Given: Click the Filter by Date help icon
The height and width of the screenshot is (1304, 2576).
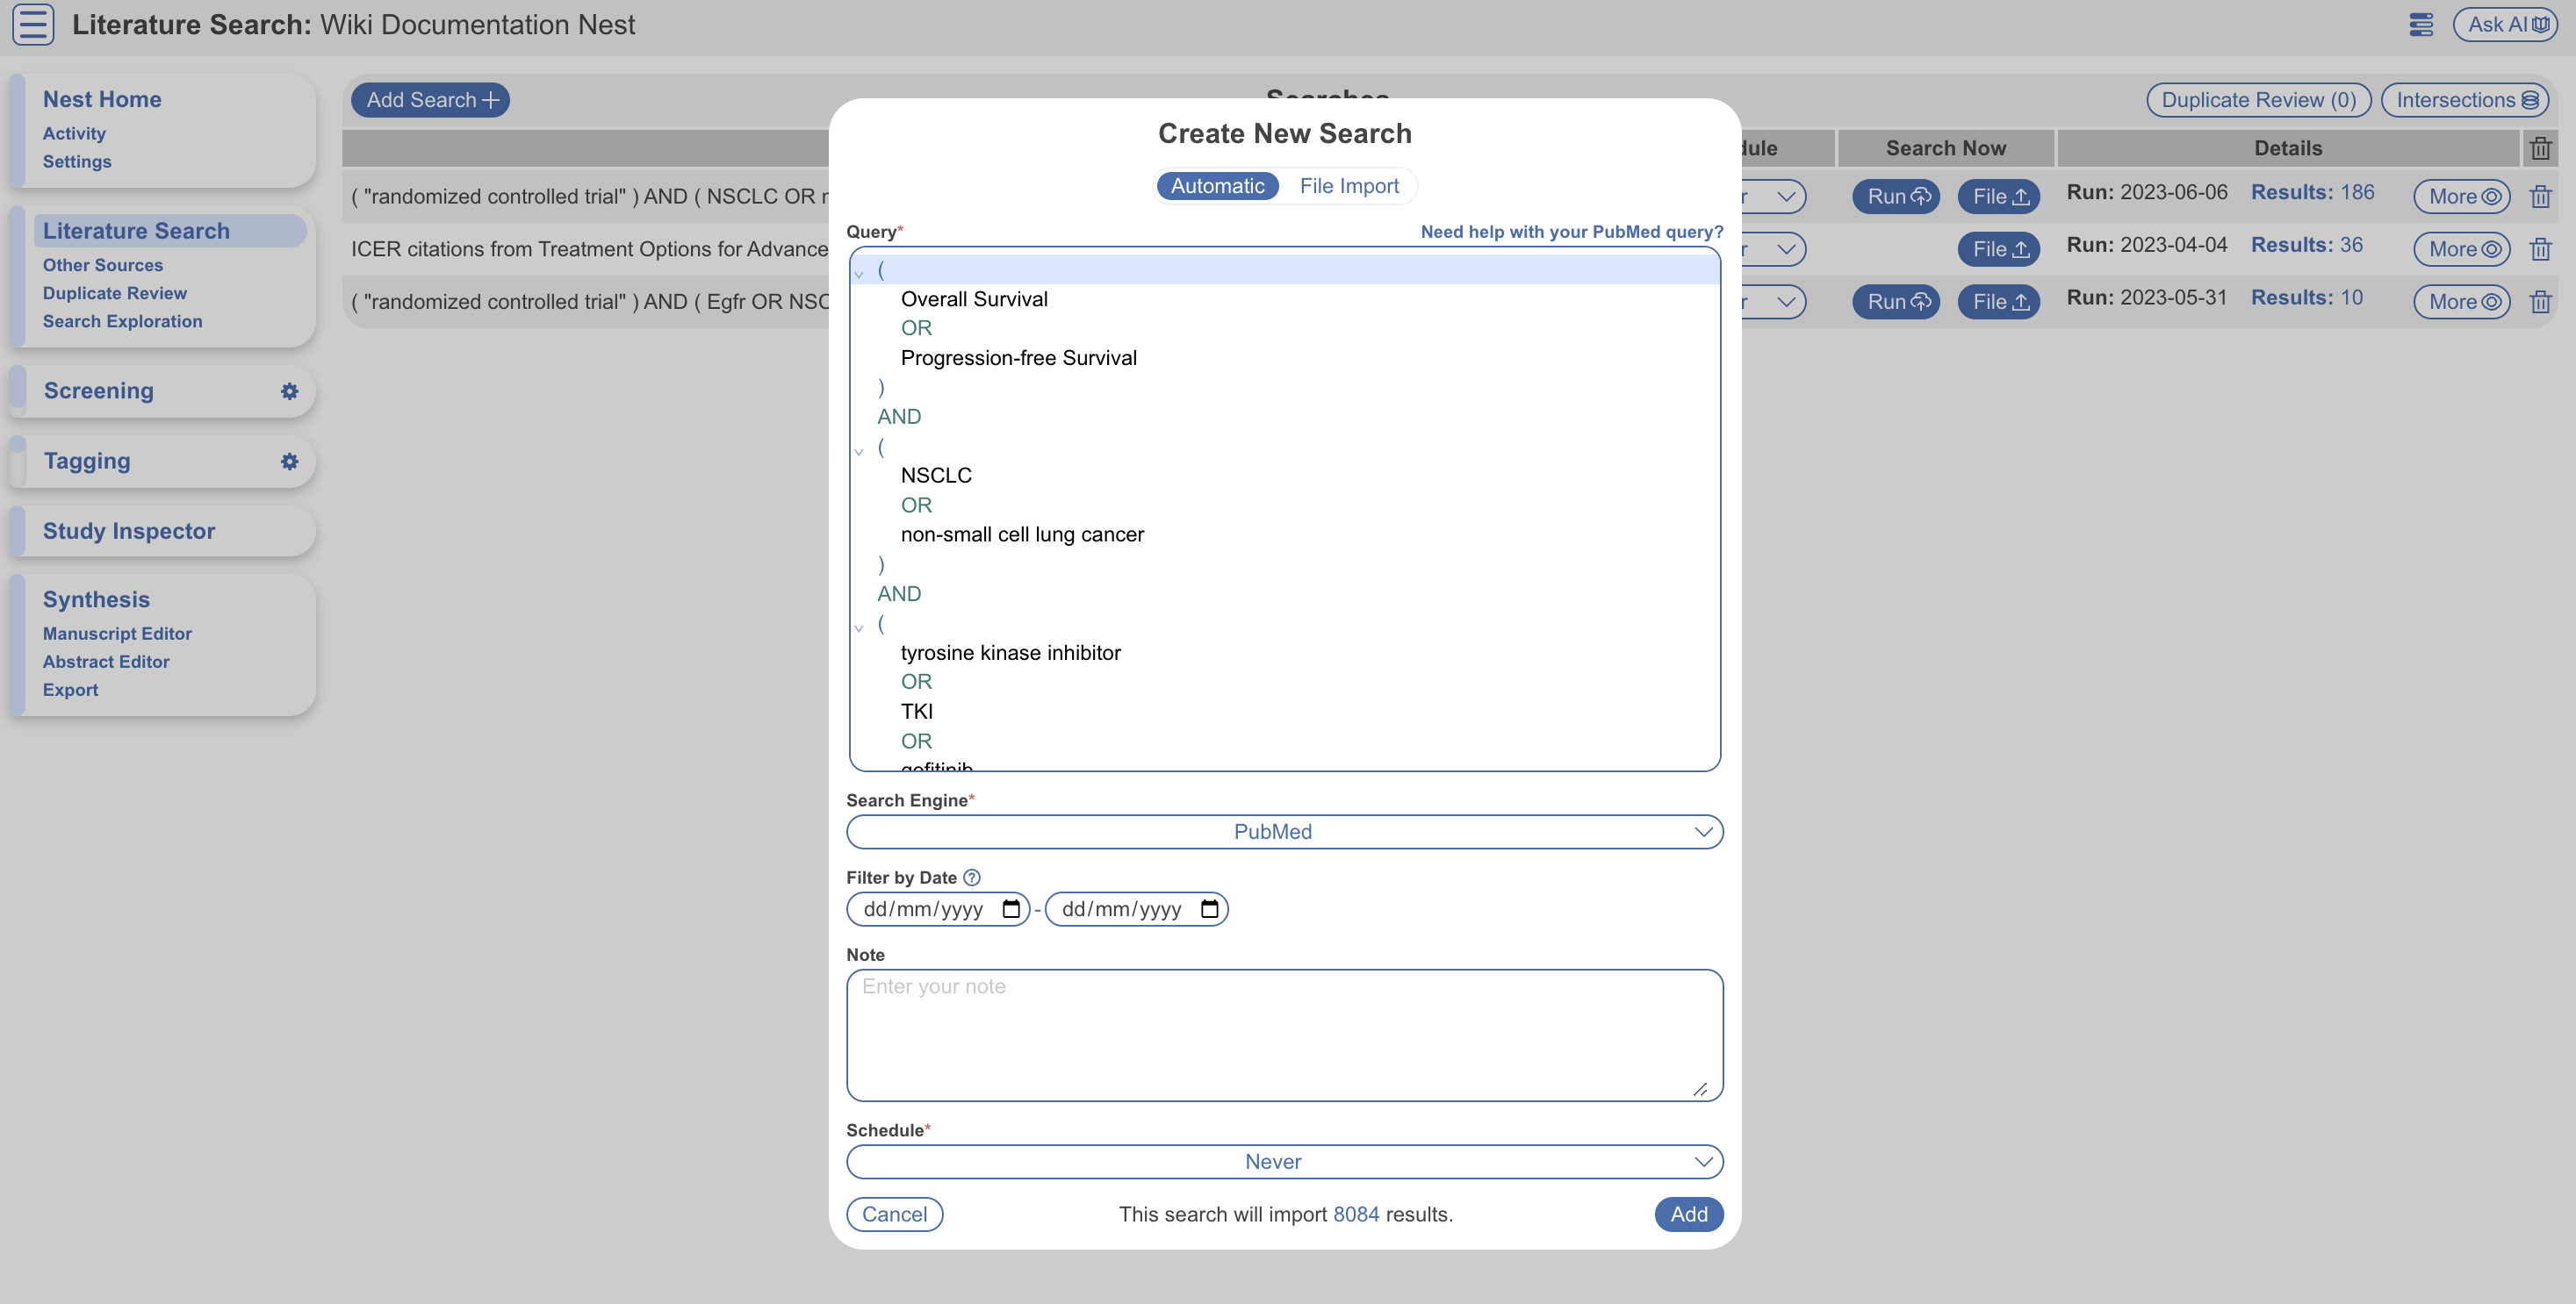Looking at the screenshot, I should 971,878.
